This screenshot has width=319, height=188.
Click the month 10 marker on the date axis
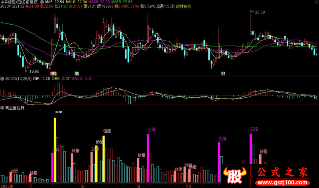pyautogui.click(x=189, y=186)
